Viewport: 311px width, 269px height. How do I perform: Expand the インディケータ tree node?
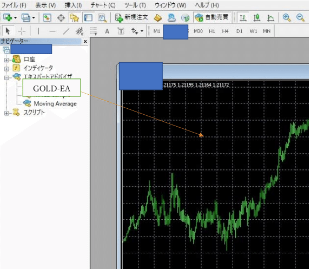click(x=6, y=69)
